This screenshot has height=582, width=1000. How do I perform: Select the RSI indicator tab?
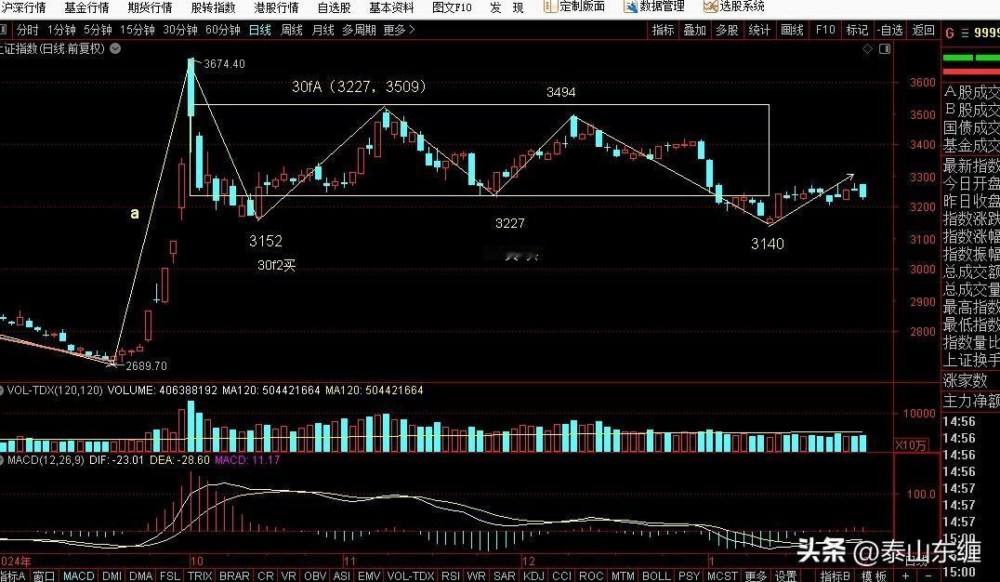pos(450,575)
